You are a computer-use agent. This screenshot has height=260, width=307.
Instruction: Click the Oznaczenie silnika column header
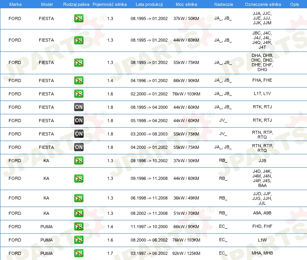[x=263, y=4]
